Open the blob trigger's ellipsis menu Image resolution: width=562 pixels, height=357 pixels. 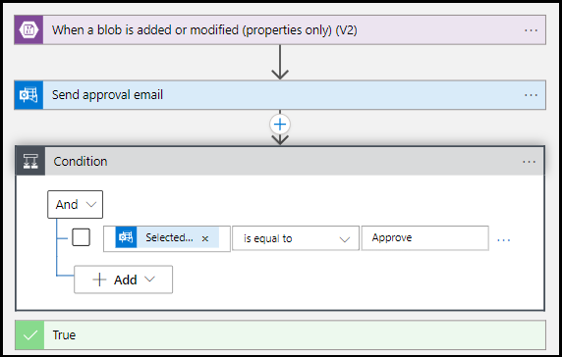(x=531, y=30)
